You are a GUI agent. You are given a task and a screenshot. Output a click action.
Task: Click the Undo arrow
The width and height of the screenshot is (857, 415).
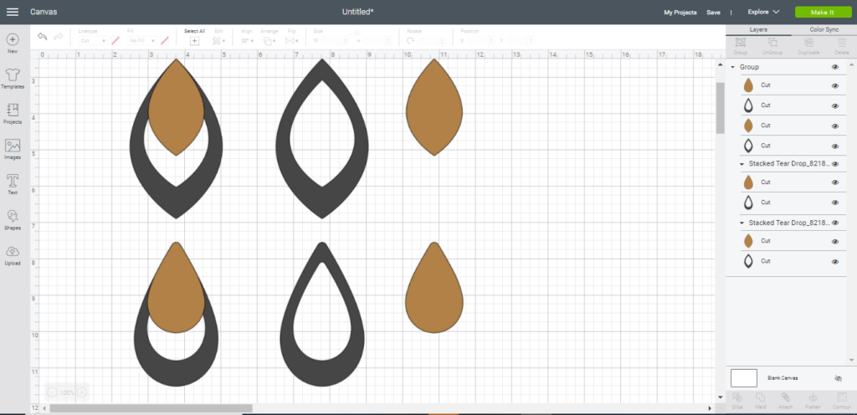click(x=43, y=37)
